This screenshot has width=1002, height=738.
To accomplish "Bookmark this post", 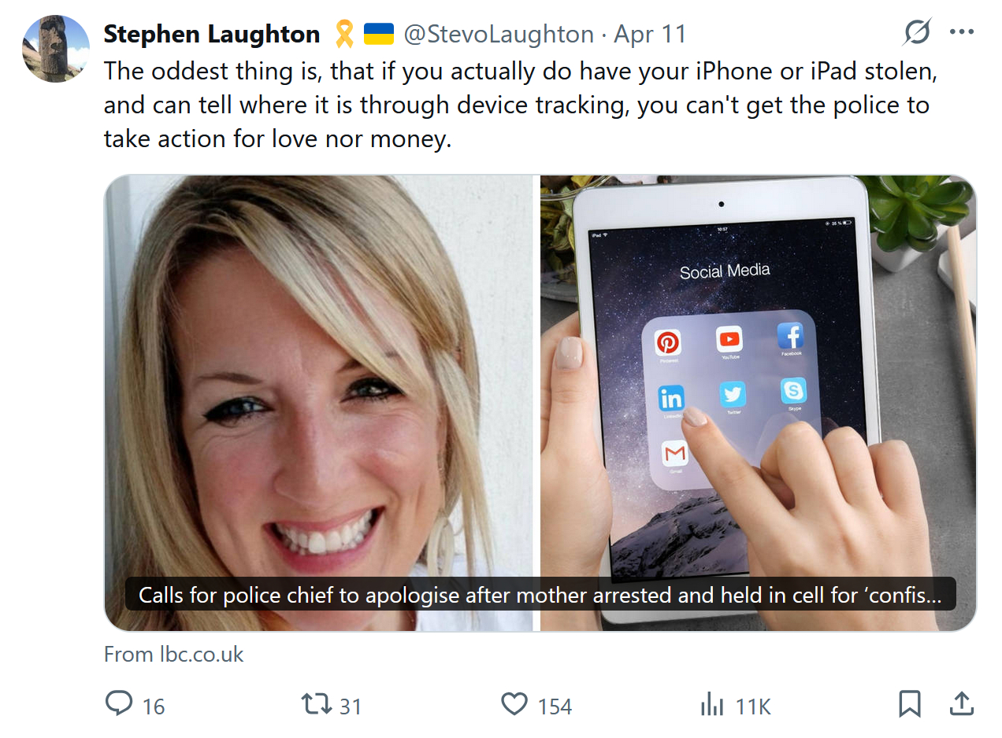I will pyautogui.click(x=910, y=703).
